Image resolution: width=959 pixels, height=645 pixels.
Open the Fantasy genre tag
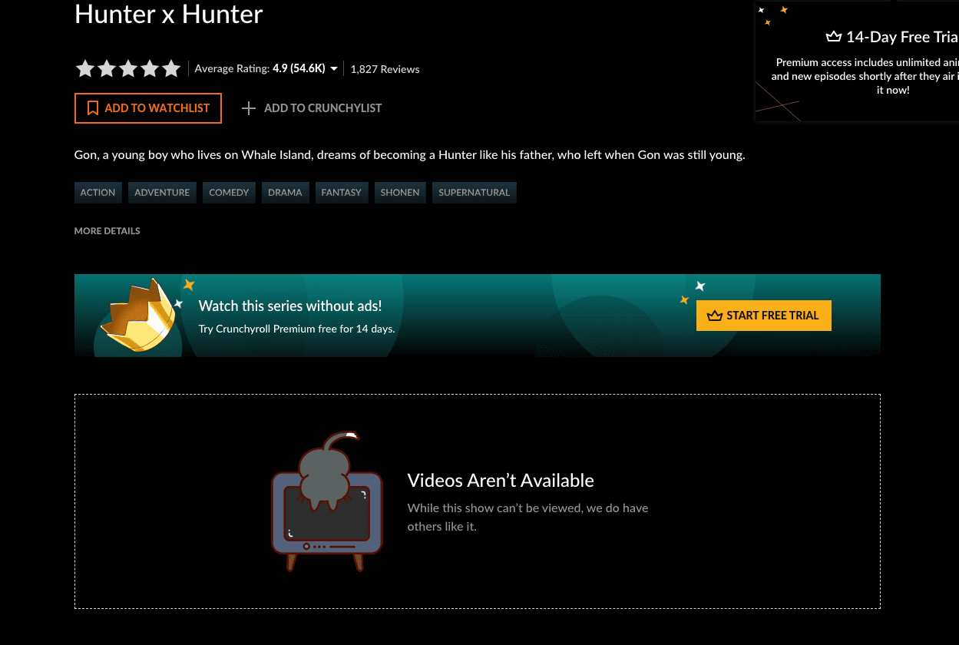(342, 193)
